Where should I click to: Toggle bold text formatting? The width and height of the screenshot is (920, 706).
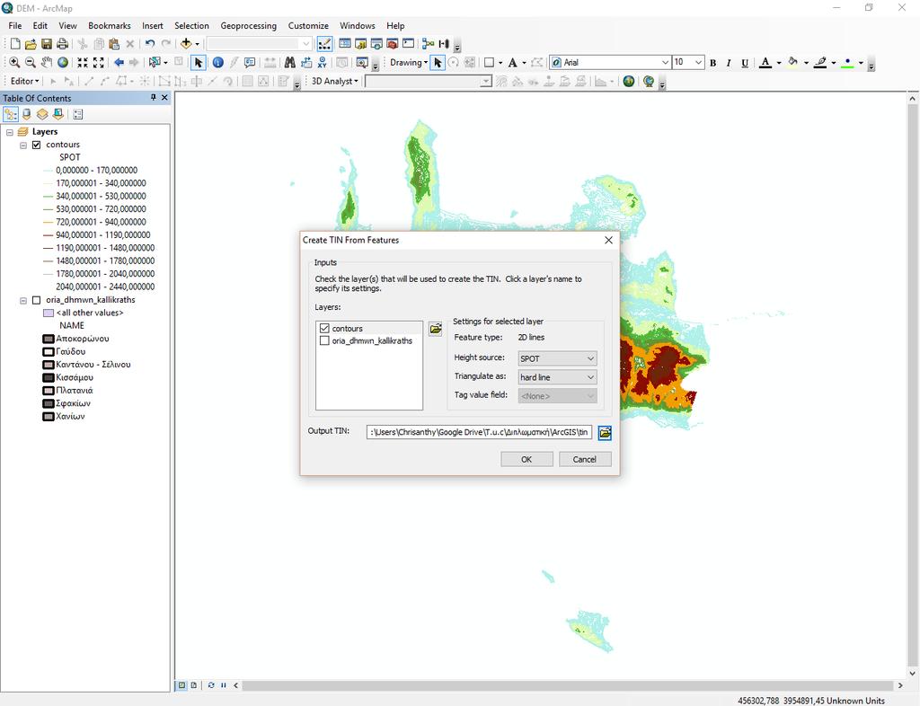(712, 63)
